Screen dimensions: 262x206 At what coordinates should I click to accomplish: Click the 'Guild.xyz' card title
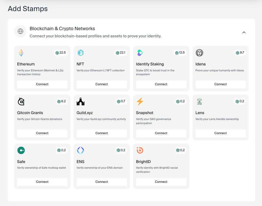click(x=85, y=113)
